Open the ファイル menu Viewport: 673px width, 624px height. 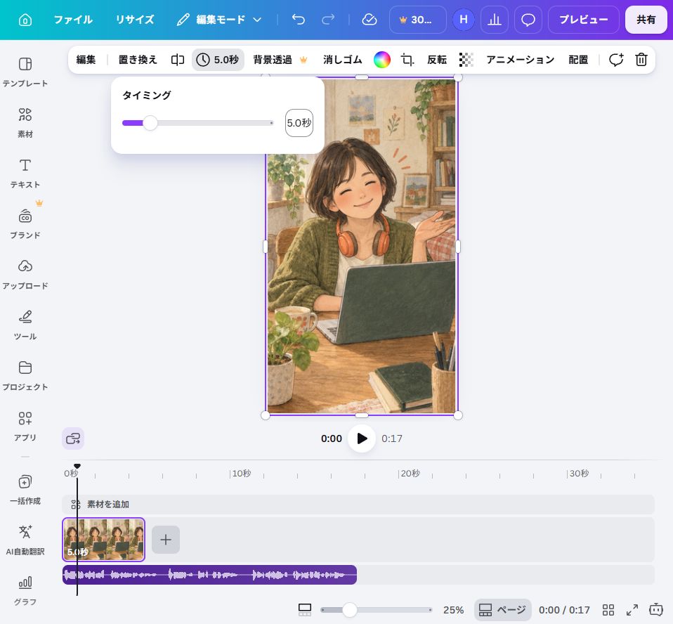73,20
